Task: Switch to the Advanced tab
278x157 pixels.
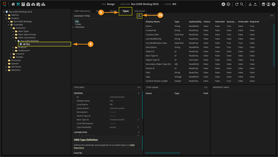Action: [x=140, y=11]
